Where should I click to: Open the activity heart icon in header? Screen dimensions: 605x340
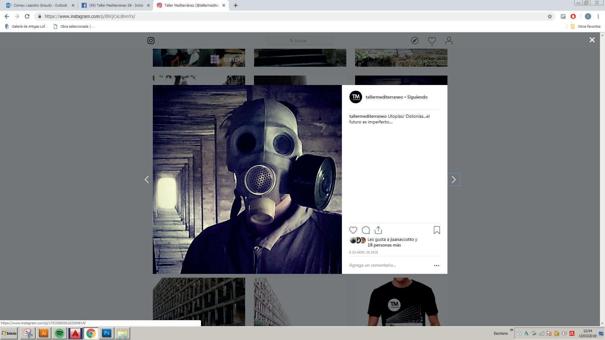pos(432,41)
